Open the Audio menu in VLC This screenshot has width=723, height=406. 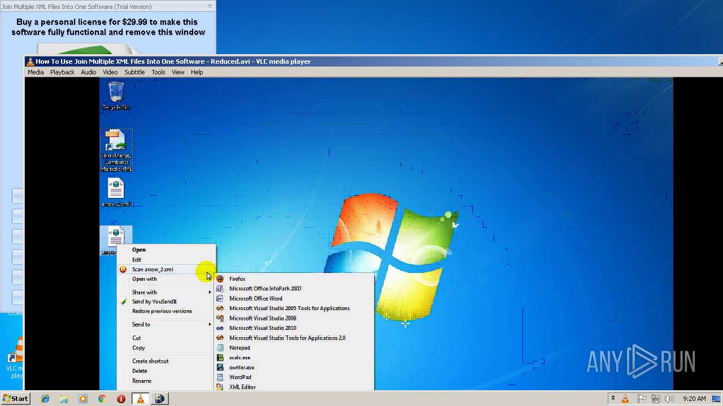coord(88,72)
